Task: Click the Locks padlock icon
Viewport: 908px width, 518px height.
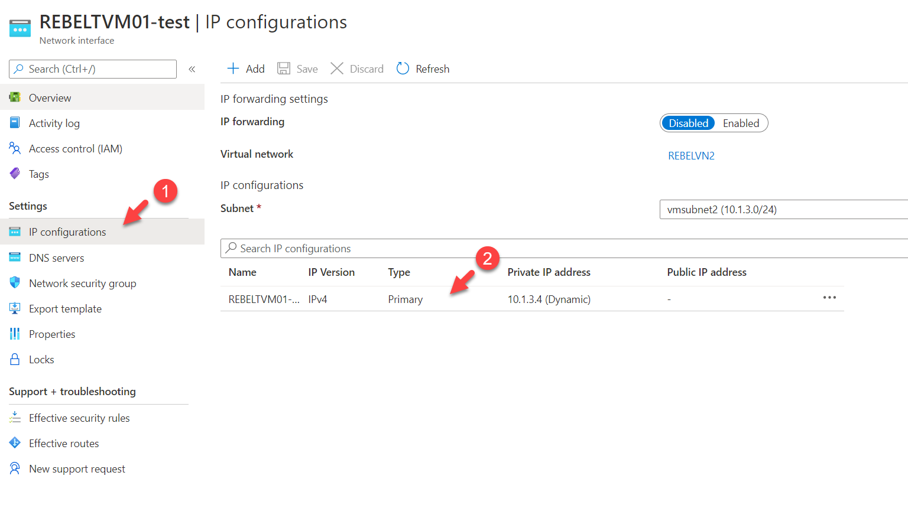Action: point(15,359)
